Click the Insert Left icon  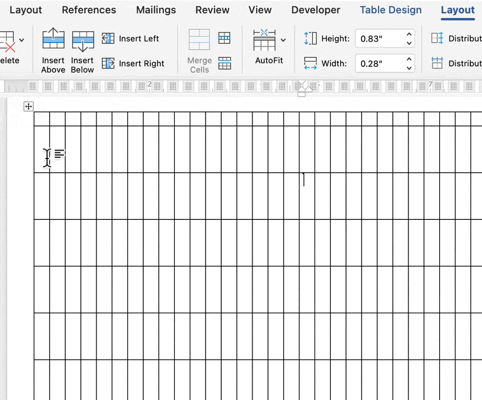[x=108, y=39]
